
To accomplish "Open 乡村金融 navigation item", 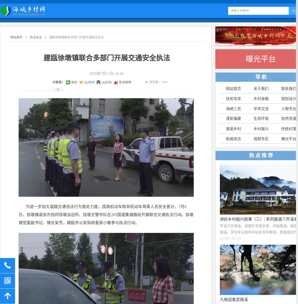I will (261, 99).
